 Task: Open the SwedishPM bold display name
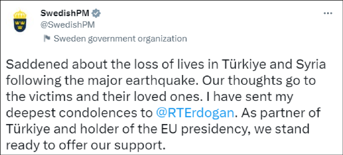[65, 14]
